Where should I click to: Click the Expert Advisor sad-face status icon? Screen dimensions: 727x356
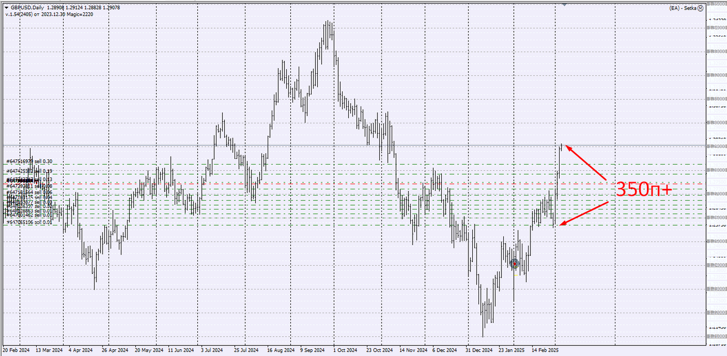701,8
